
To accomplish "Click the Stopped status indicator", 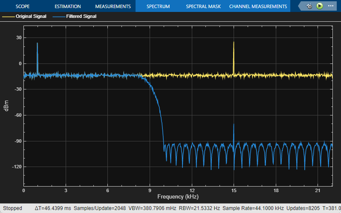I will point(13,208).
